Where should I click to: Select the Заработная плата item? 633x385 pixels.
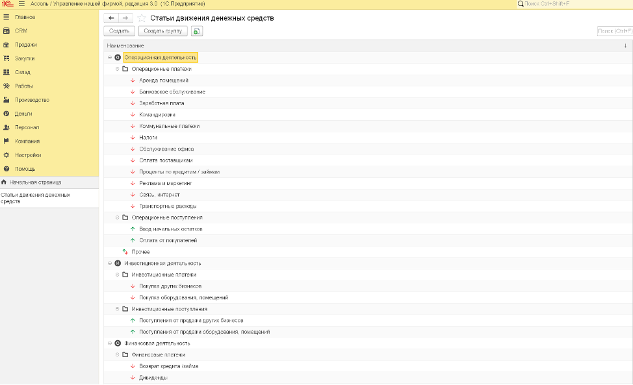tap(161, 103)
